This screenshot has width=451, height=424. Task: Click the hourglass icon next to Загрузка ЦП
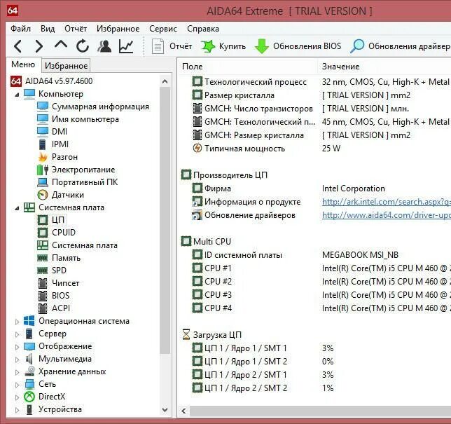[x=186, y=335]
